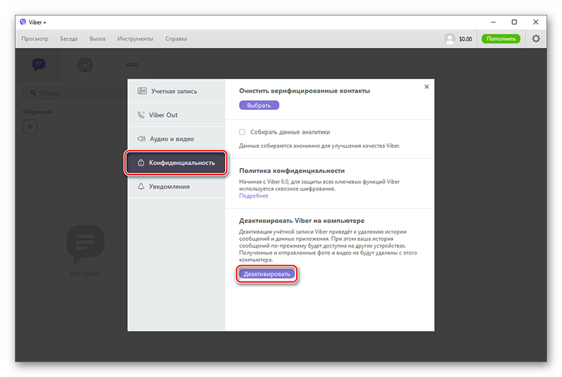Click the green Пополнить button

[x=501, y=39]
